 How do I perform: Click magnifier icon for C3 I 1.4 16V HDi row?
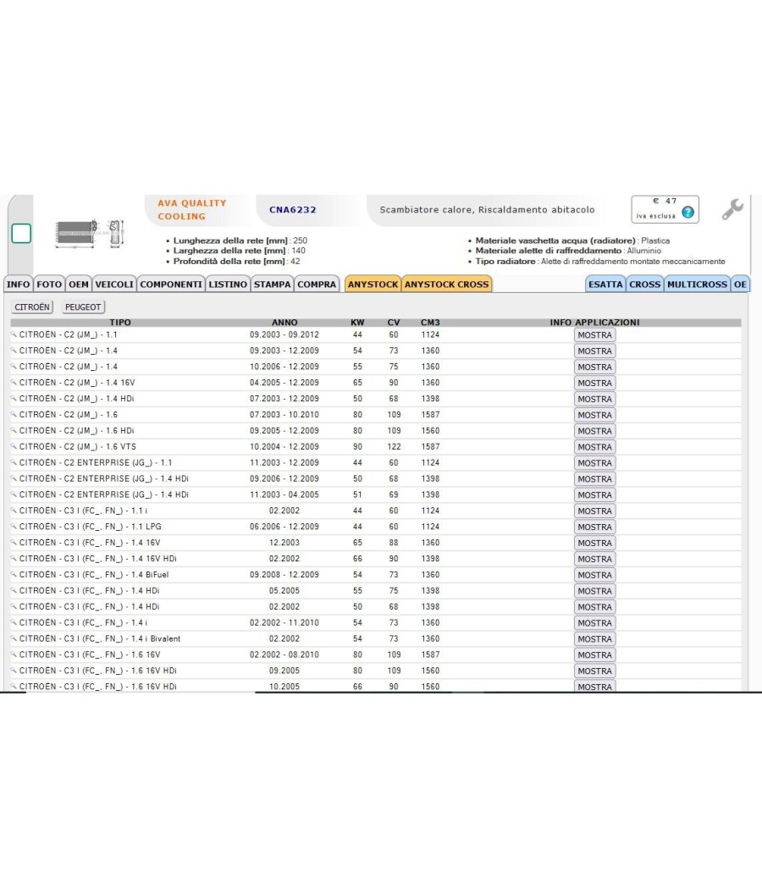tap(14, 559)
